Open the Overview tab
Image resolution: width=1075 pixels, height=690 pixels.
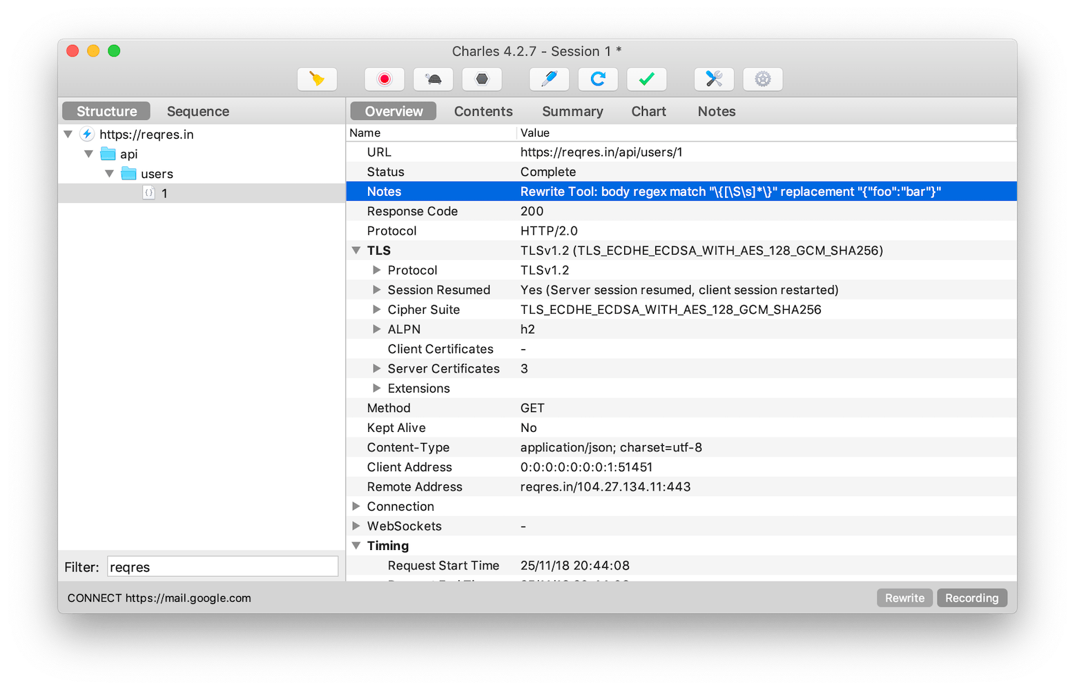(x=394, y=111)
